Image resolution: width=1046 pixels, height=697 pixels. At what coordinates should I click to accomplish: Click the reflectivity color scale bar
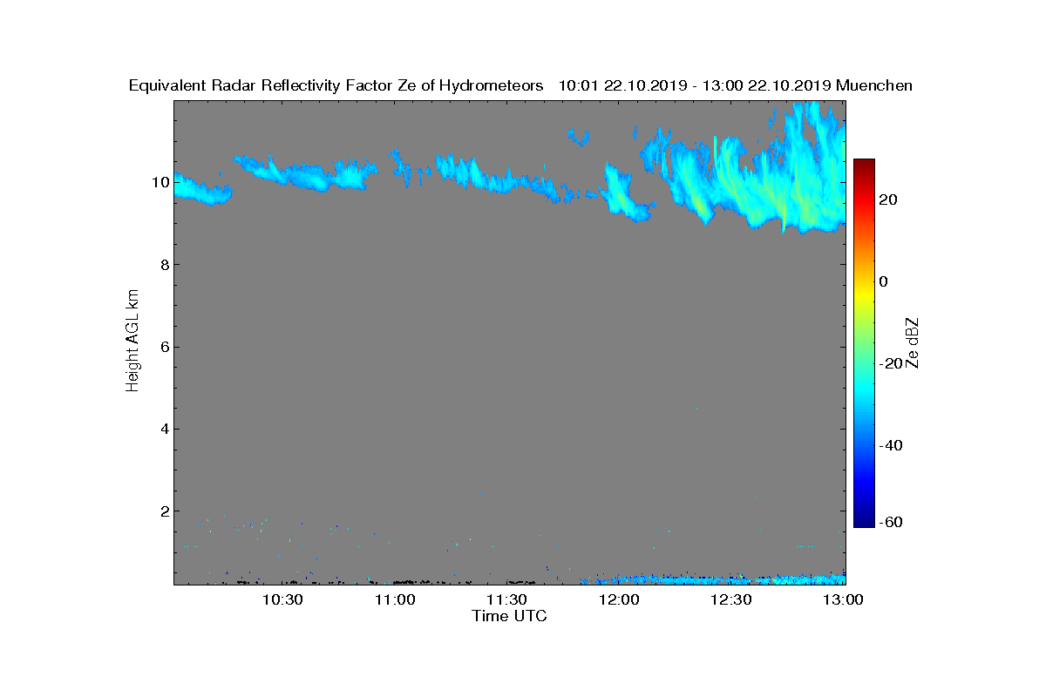pyautogui.click(x=864, y=343)
